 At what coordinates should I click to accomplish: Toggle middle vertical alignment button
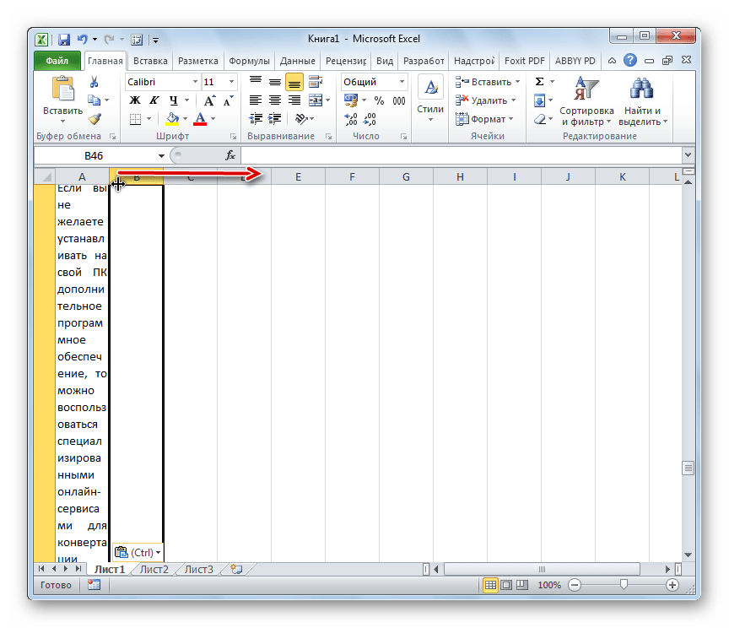tap(274, 82)
